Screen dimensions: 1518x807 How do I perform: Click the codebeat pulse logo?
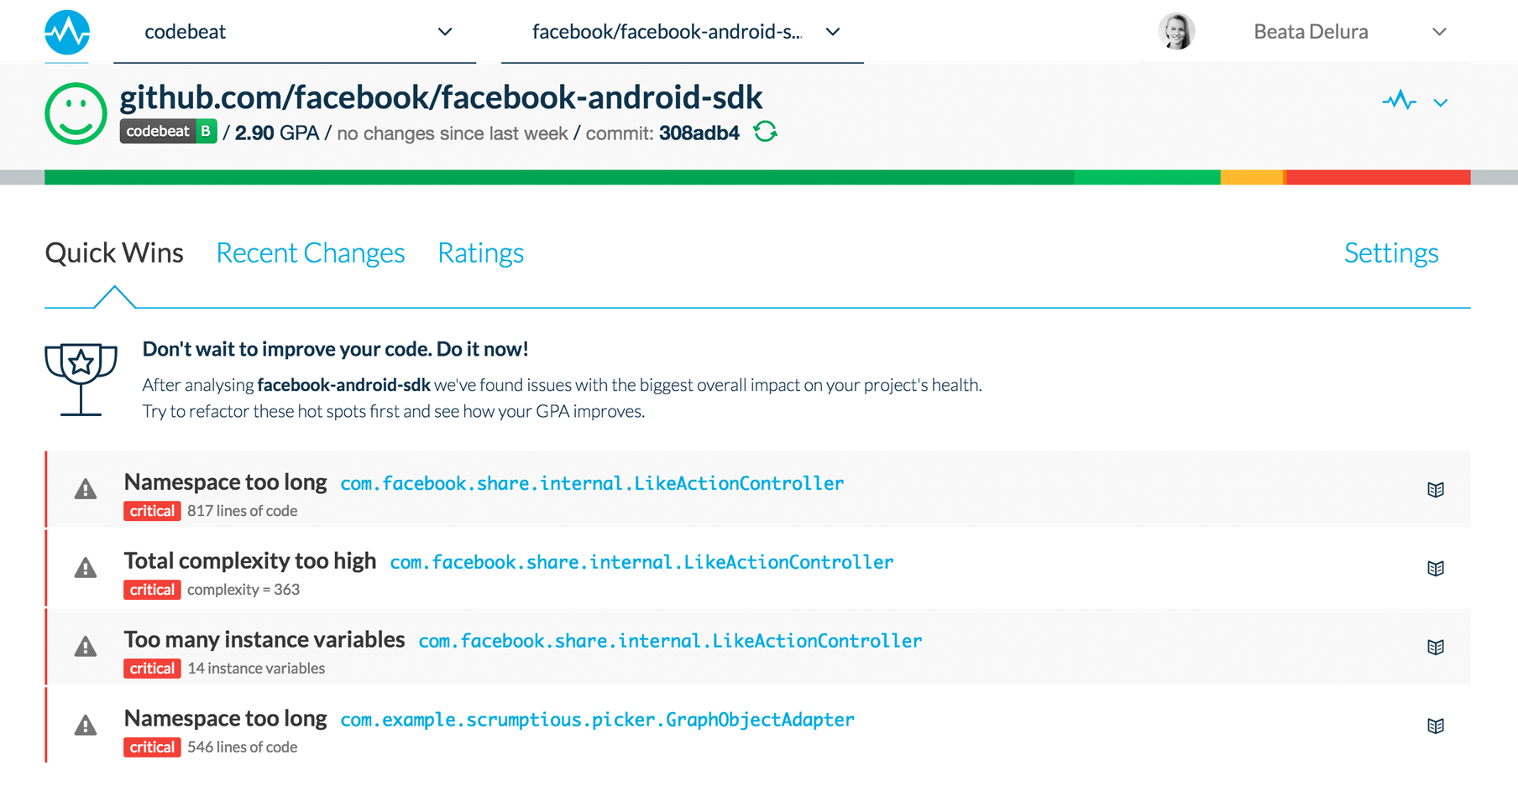pyautogui.click(x=67, y=32)
